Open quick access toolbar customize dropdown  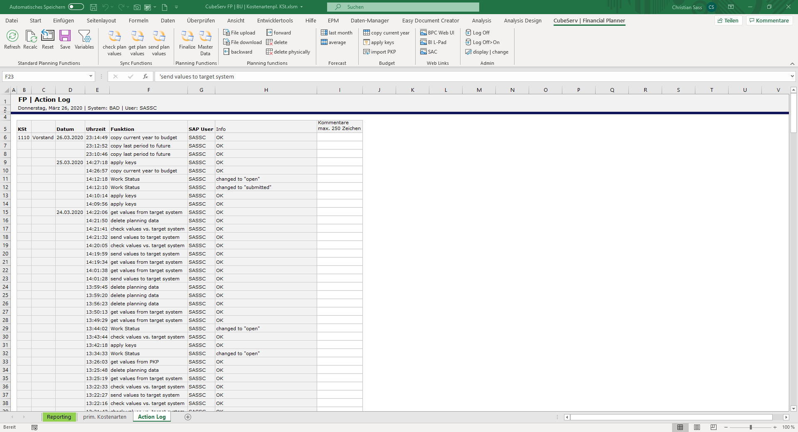[x=176, y=7]
